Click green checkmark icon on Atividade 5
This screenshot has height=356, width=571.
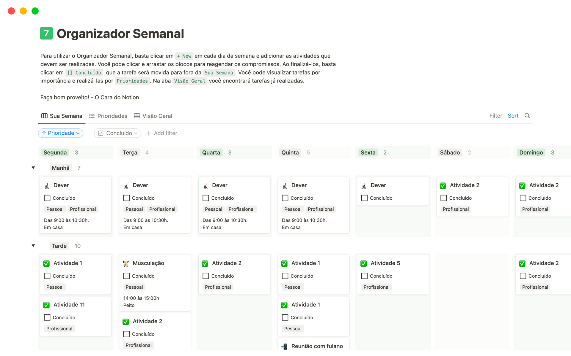point(363,263)
